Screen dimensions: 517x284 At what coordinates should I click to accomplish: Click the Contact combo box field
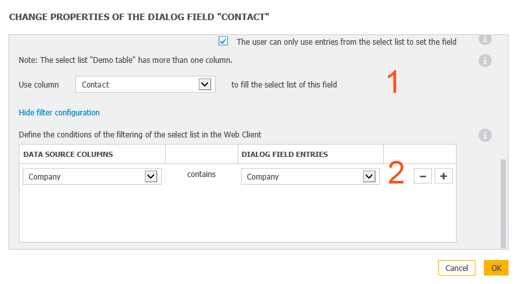coord(145,84)
